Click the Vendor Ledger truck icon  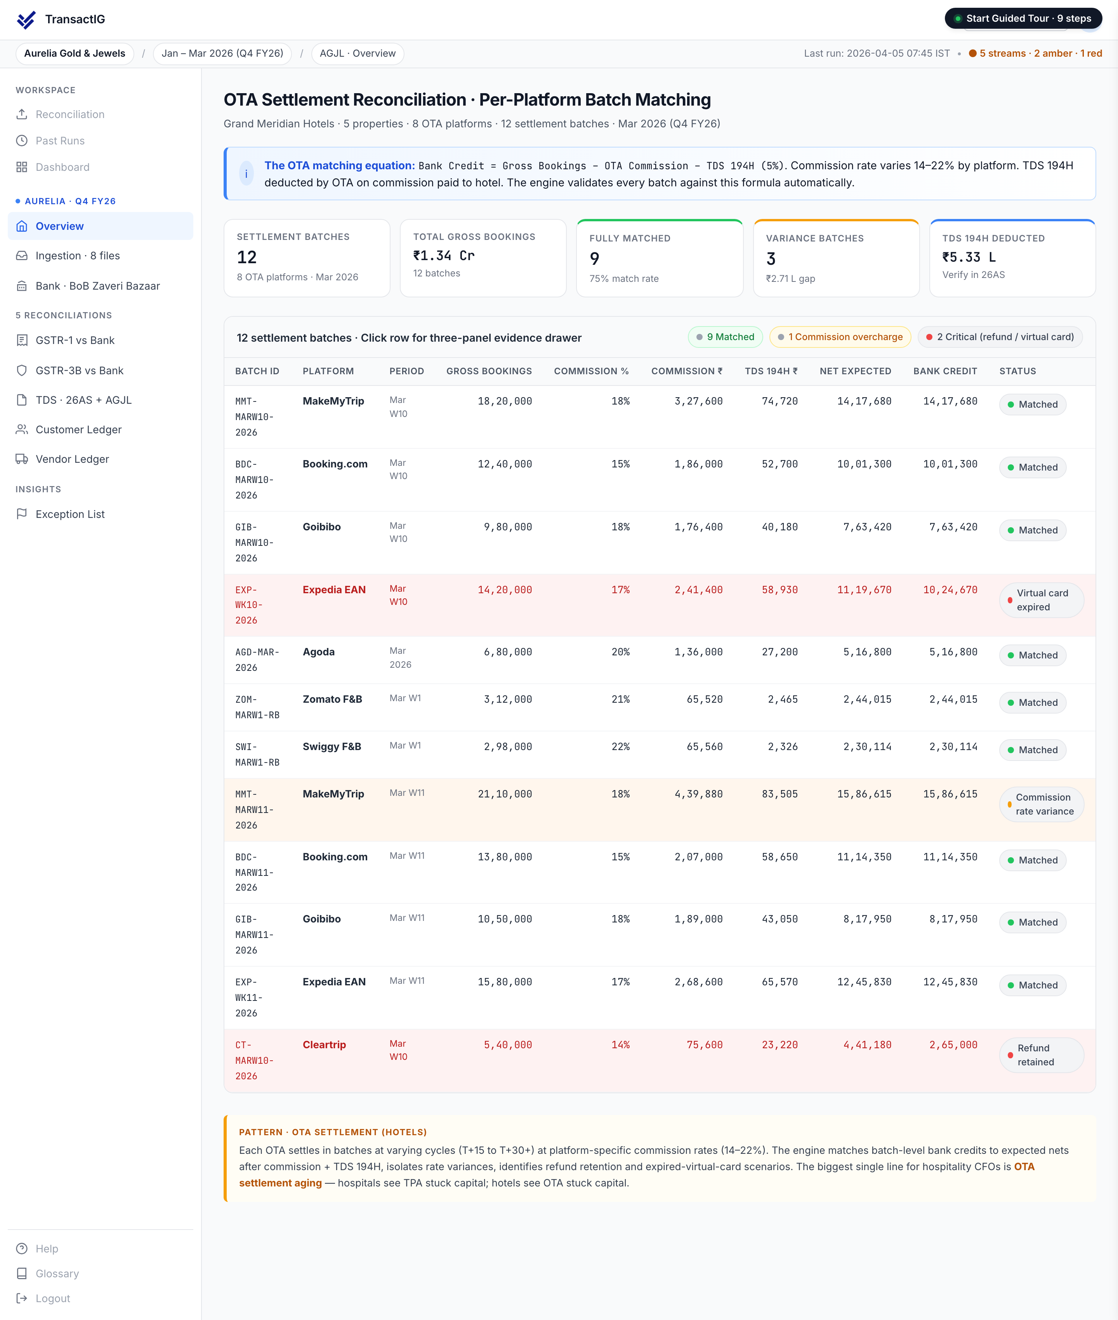[22, 459]
